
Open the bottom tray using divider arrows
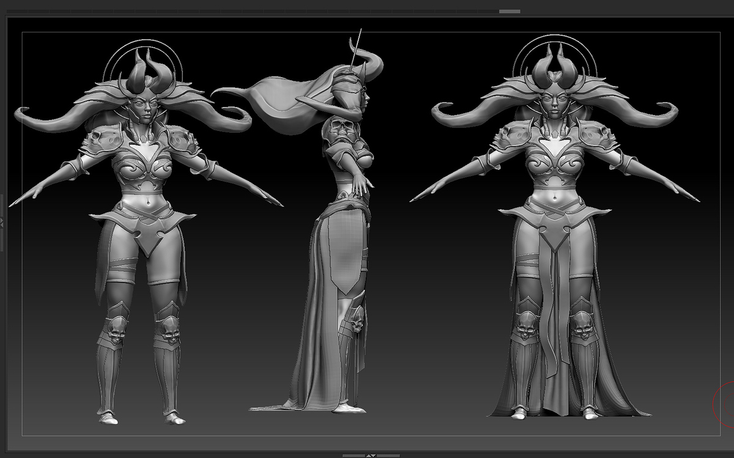371,455
